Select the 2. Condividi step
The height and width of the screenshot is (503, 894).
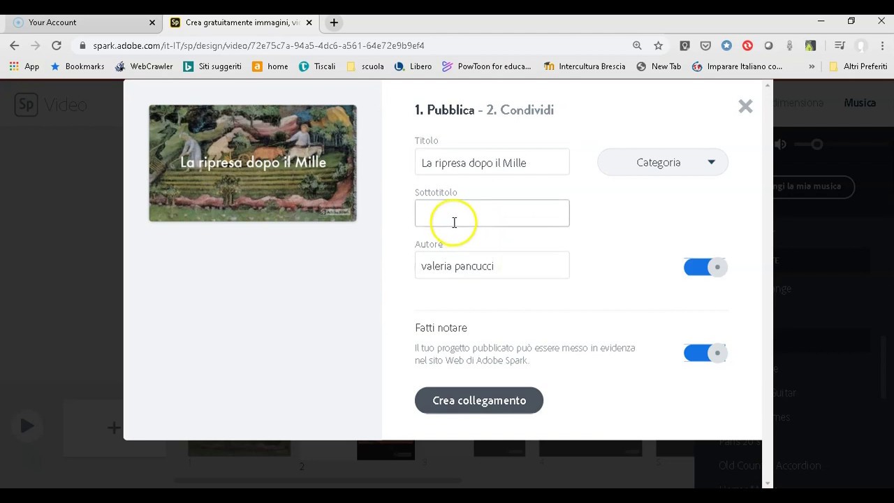520,110
